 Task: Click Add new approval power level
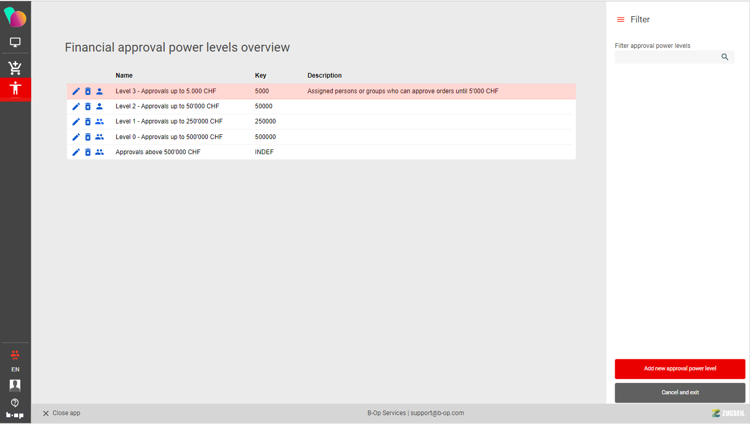[680, 369]
